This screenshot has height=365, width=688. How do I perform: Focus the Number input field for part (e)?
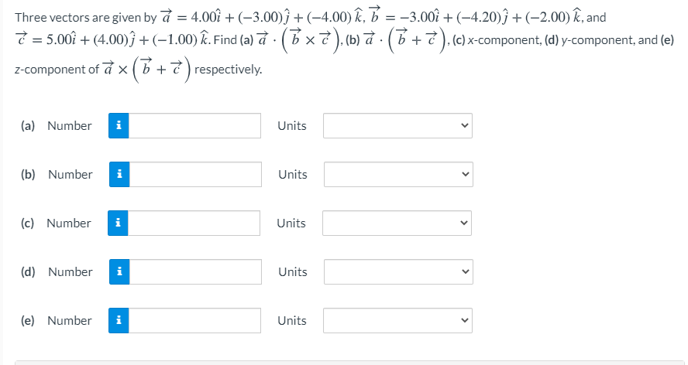coord(194,320)
